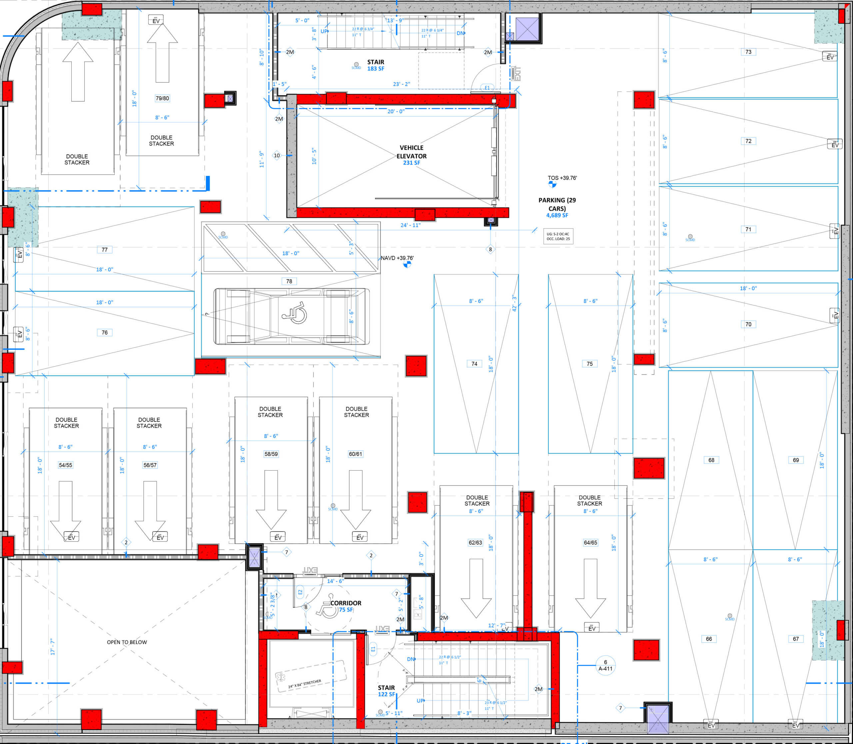This screenshot has height=744, width=853.
Task: Click the wheelchair symbol in parking space 78
Action: pos(295,312)
